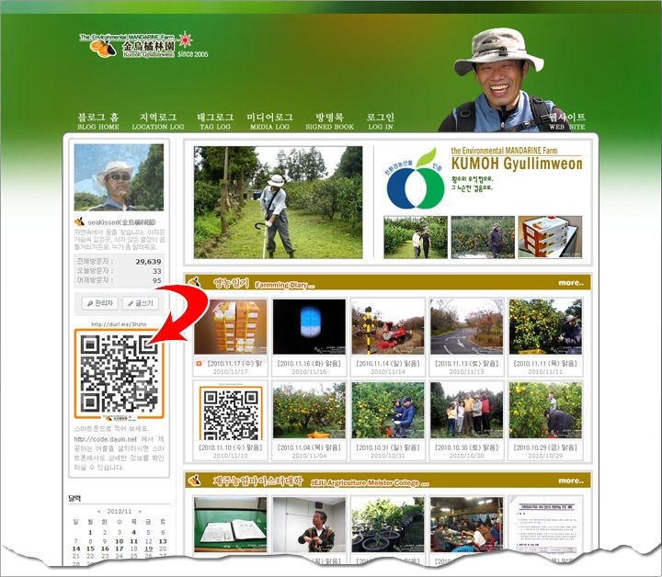Open the durl.me/3hztn short URL

point(119,324)
